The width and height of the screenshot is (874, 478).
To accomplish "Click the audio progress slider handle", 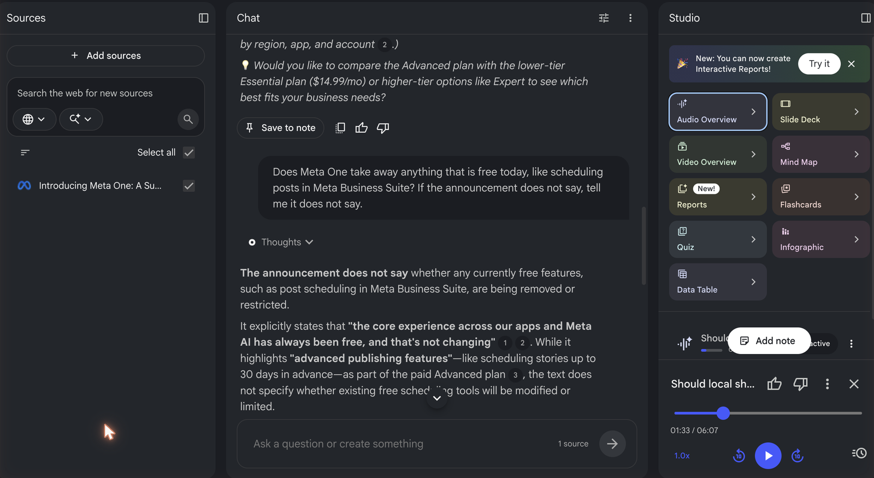I will tap(723, 413).
